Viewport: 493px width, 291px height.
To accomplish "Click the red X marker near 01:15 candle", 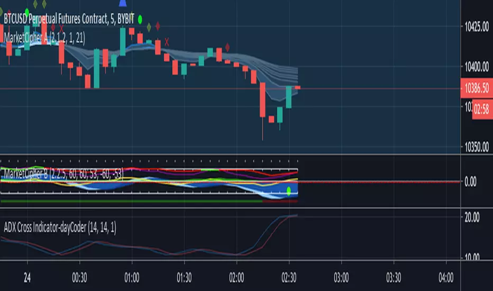I will pos(167,41).
